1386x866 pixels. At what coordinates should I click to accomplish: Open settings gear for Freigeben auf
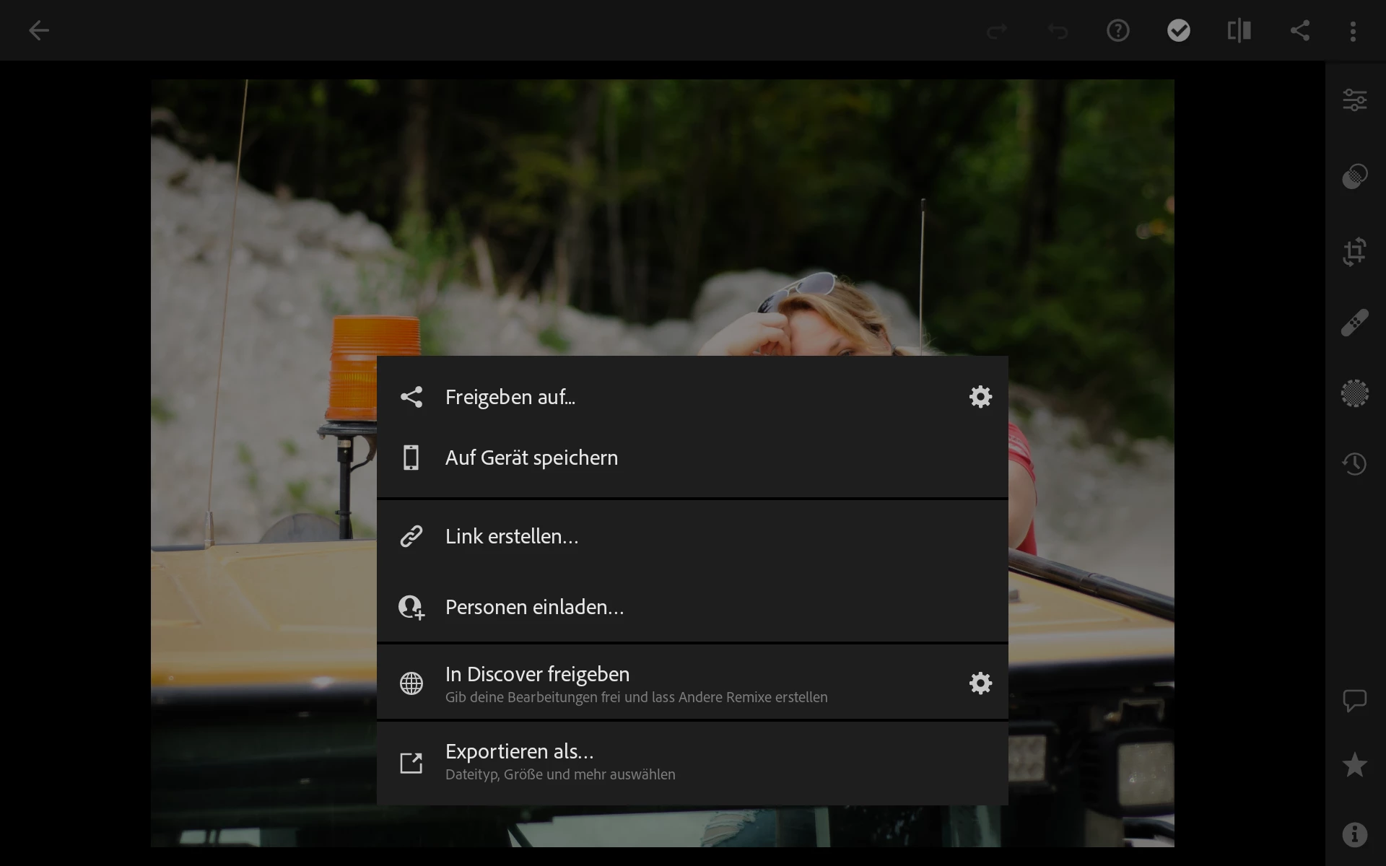(x=980, y=396)
